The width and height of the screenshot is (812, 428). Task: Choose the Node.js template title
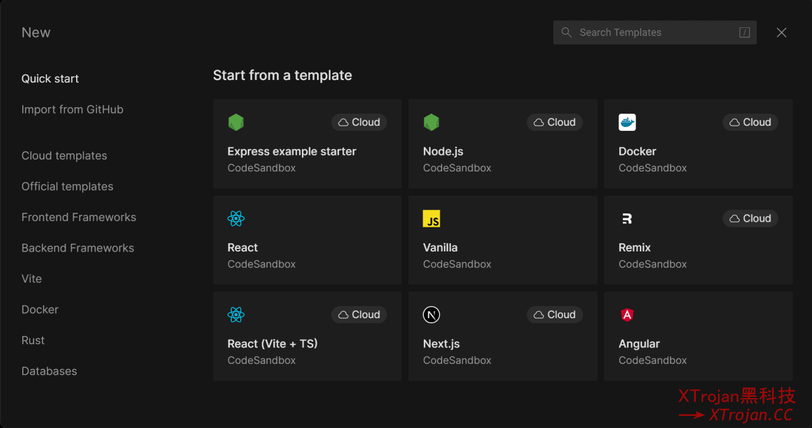click(443, 152)
